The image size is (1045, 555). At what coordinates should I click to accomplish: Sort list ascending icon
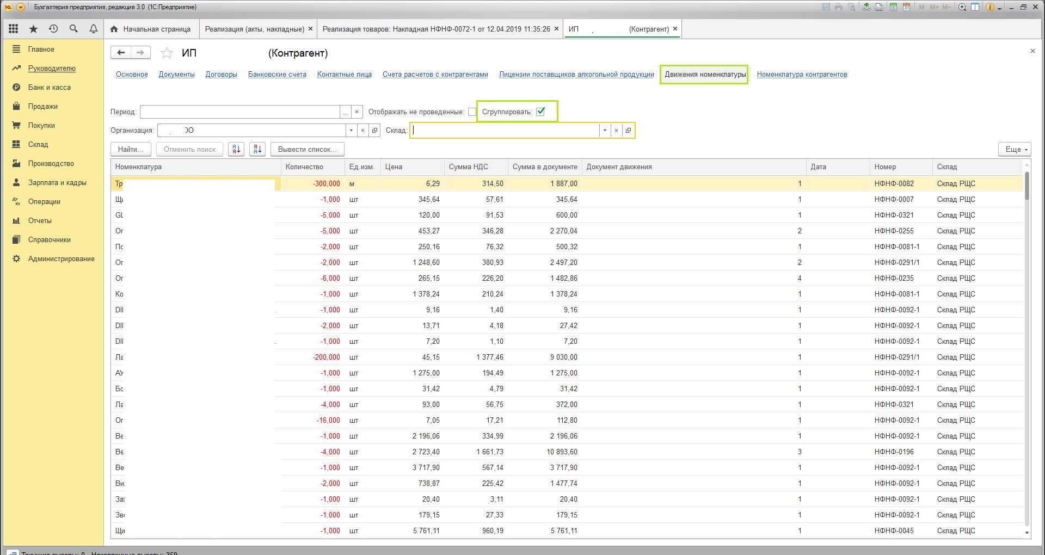(x=236, y=149)
